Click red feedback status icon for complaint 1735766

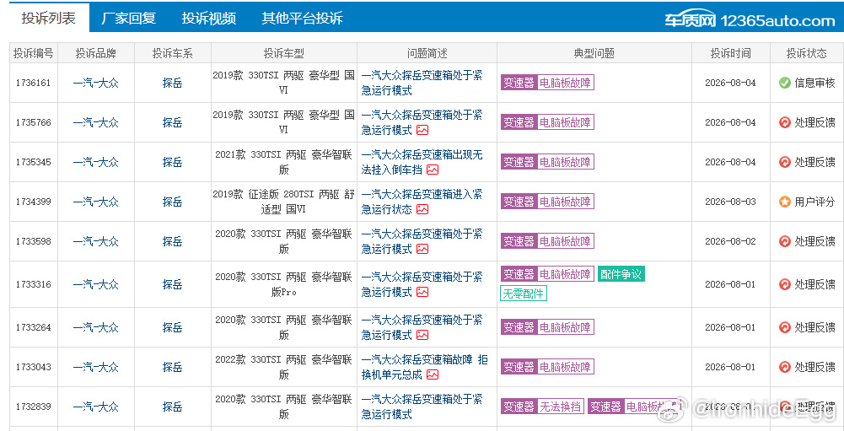point(785,122)
